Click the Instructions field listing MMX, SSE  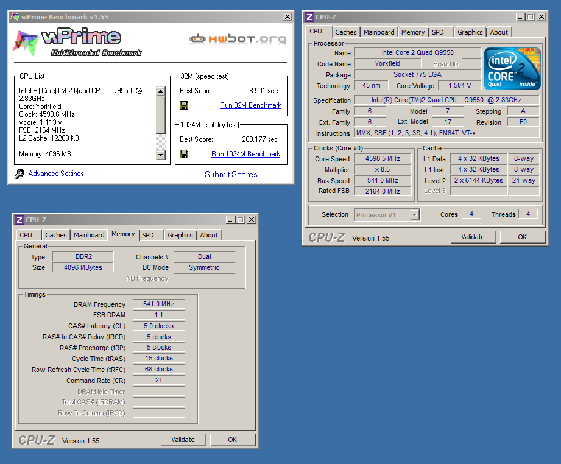pyautogui.click(x=446, y=133)
